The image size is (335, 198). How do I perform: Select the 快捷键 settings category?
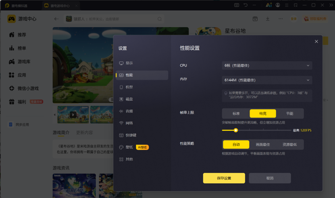[142, 135]
